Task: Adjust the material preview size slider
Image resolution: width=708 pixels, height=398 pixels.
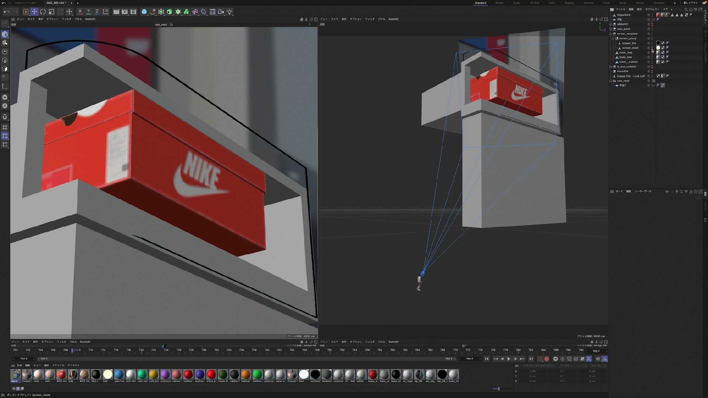Action: coord(499,389)
